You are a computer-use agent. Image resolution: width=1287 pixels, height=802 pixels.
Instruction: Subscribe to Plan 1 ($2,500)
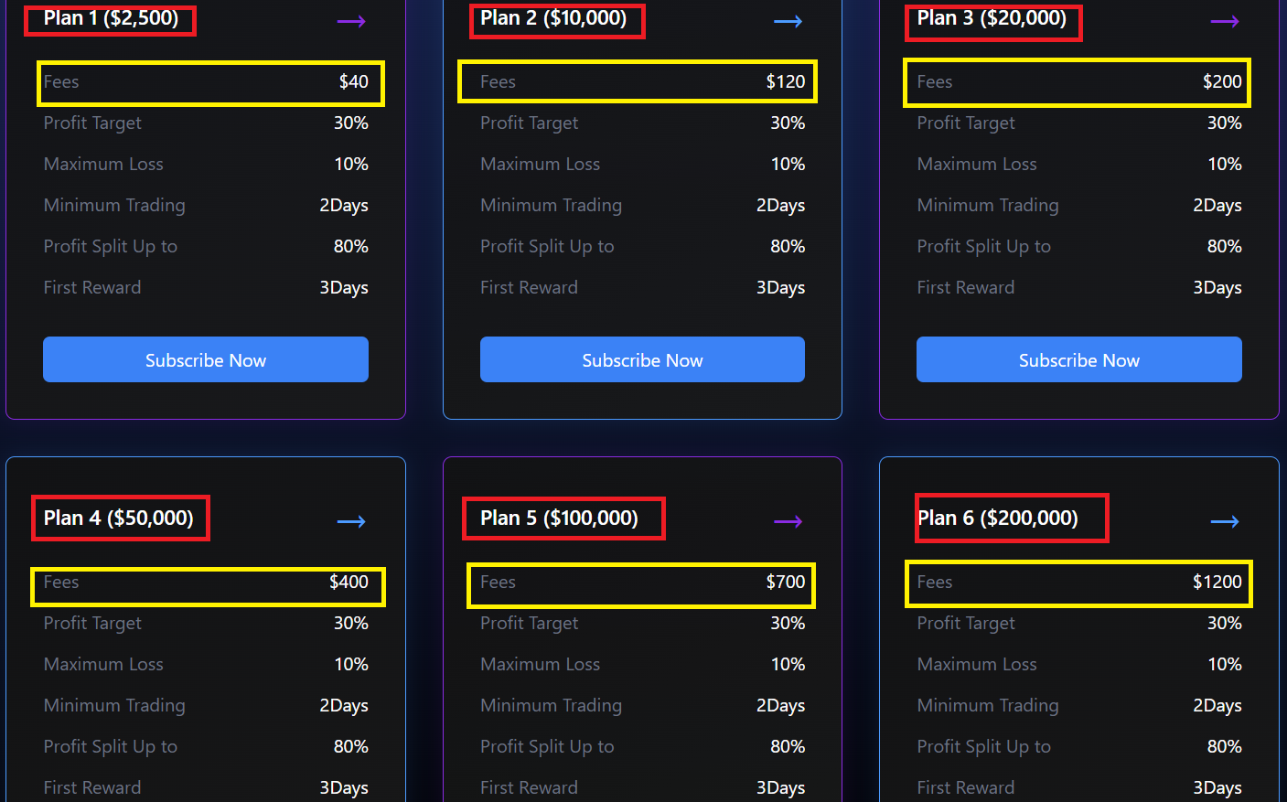coord(206,359)
